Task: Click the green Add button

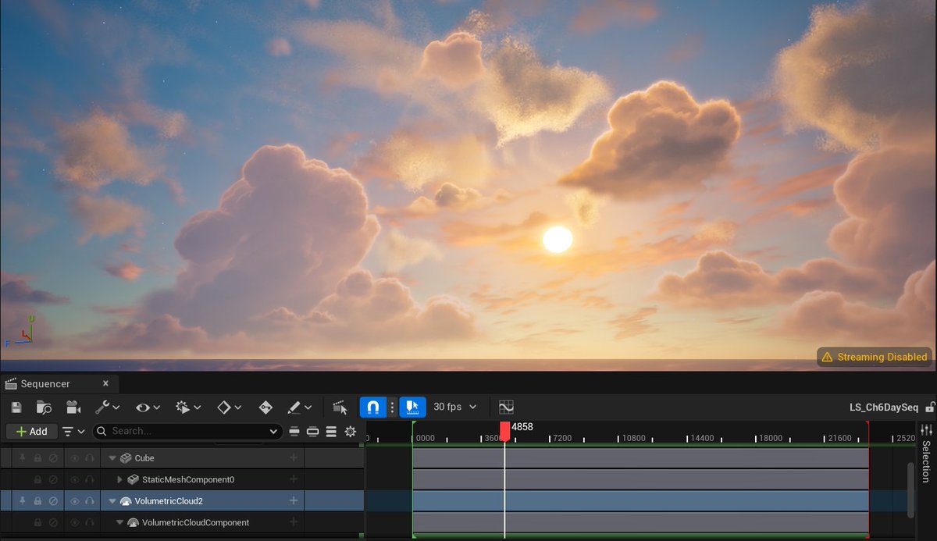Action: [x=31, y=431]
